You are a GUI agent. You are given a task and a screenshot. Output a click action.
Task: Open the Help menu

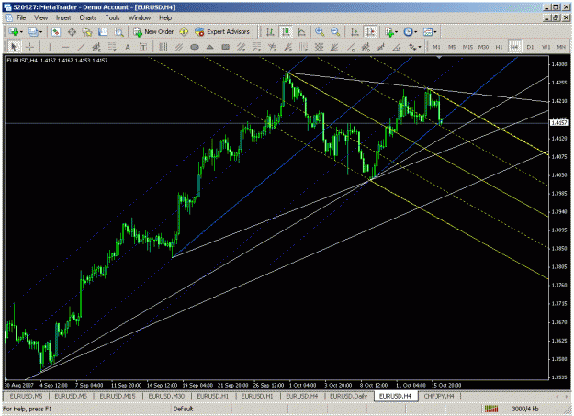click(165, 17)
